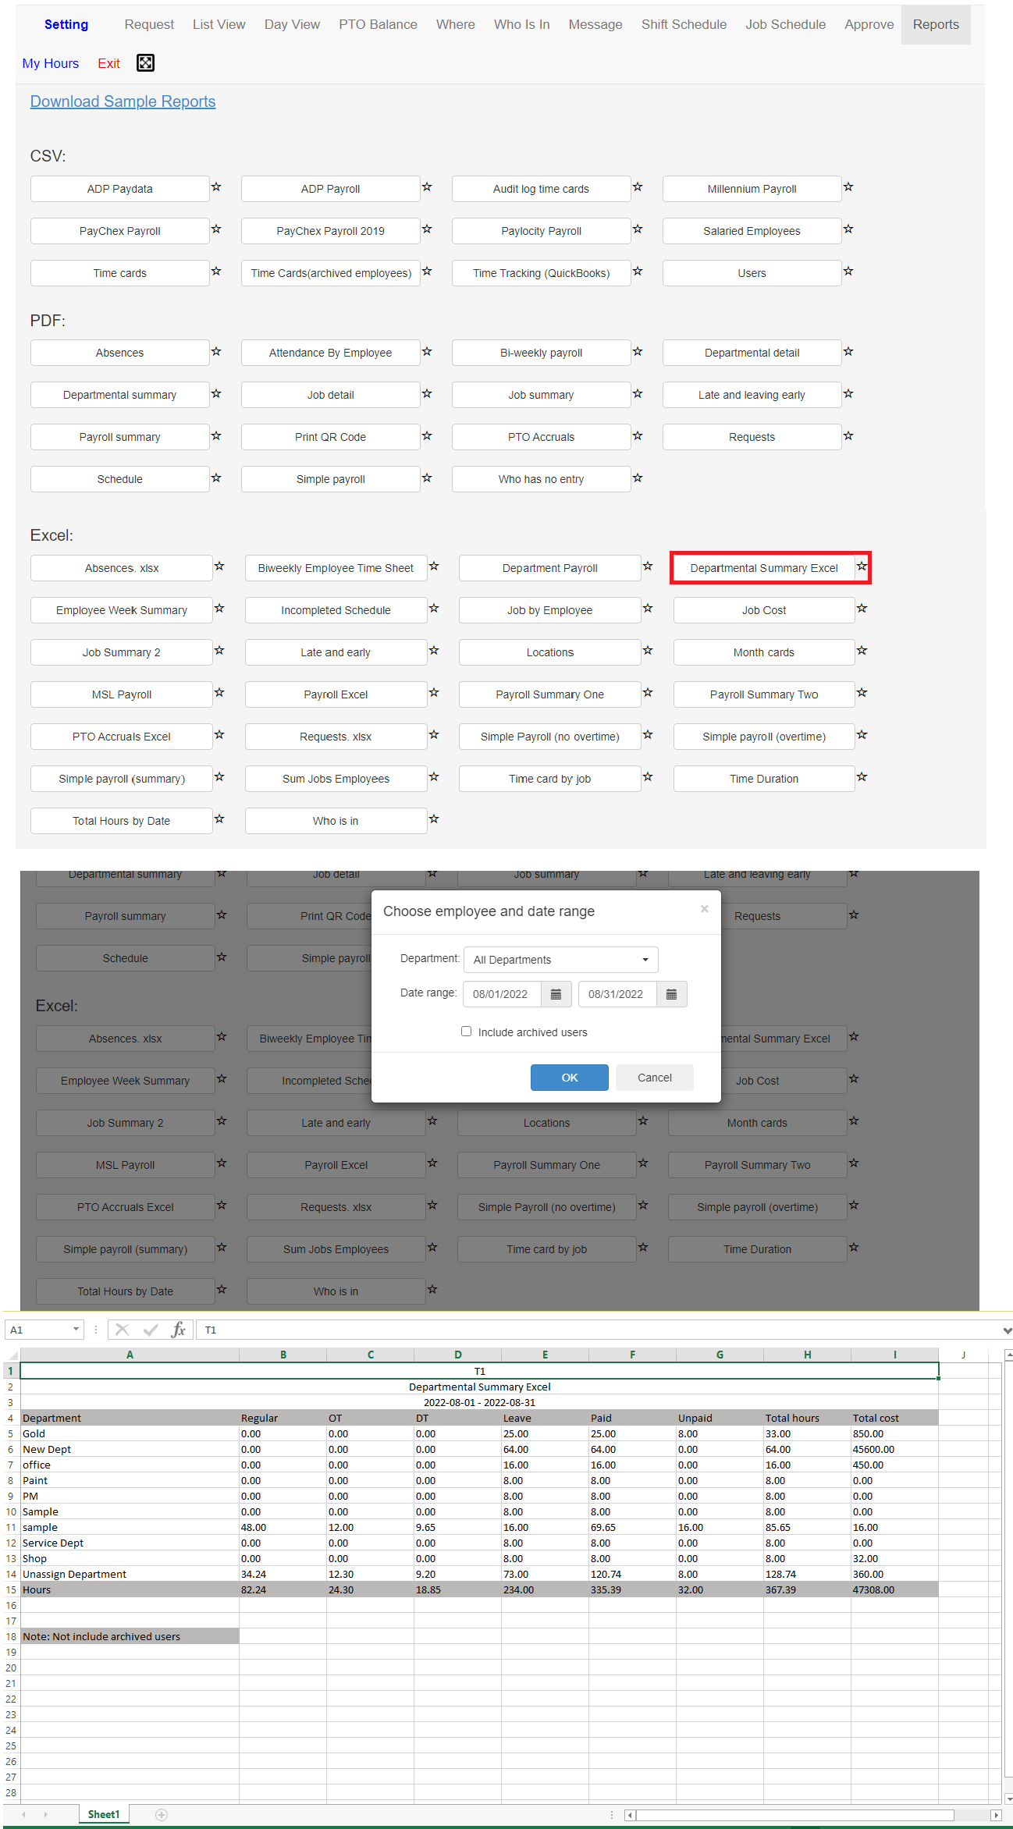Click star next to MSL Payroll
The image size is (1013, 1829).
pos(219,693)
